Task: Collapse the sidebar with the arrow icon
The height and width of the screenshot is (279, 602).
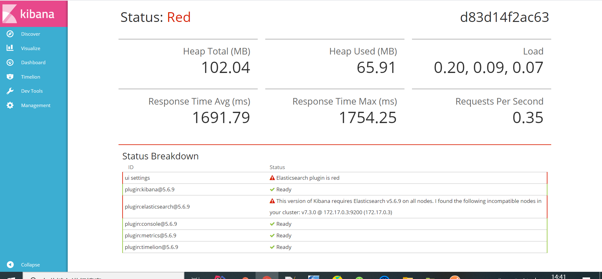Action: point(10,265)
